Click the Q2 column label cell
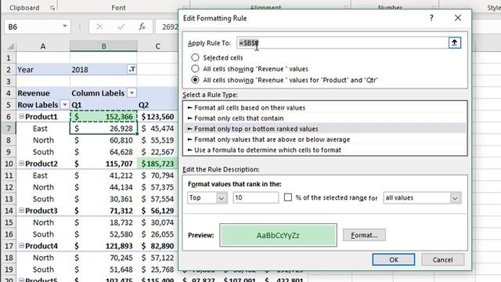The image size is (501, 282). pyautogui.click(x=157, y=105)
